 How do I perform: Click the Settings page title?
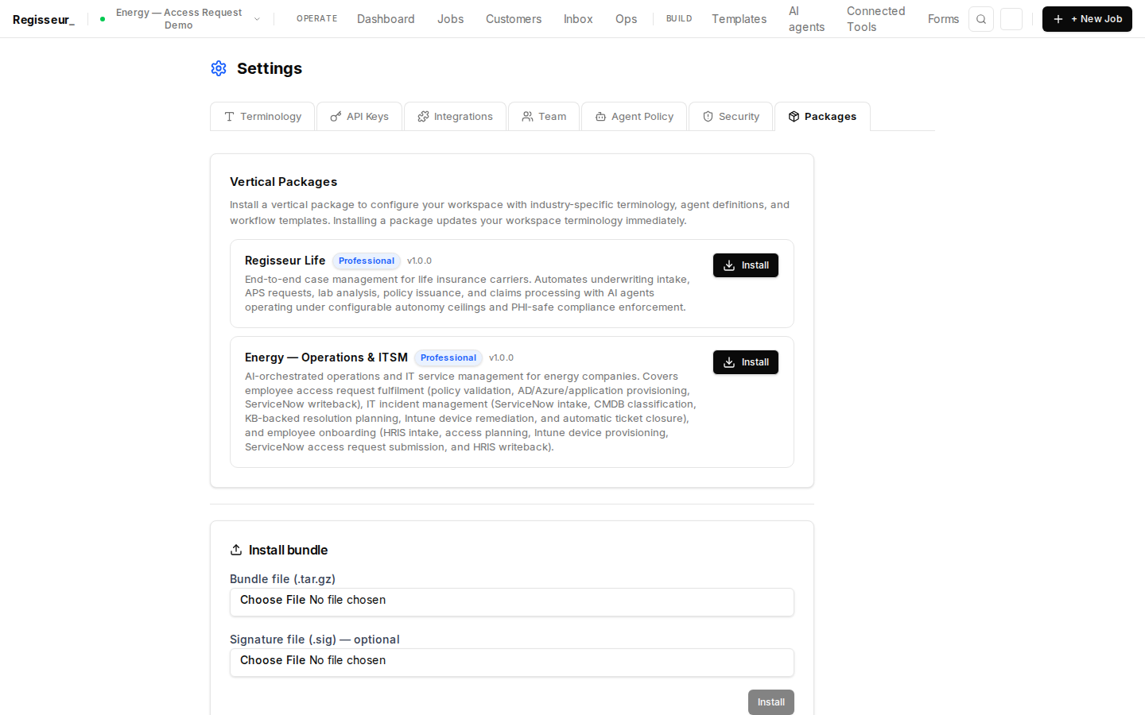pos(270,68)
